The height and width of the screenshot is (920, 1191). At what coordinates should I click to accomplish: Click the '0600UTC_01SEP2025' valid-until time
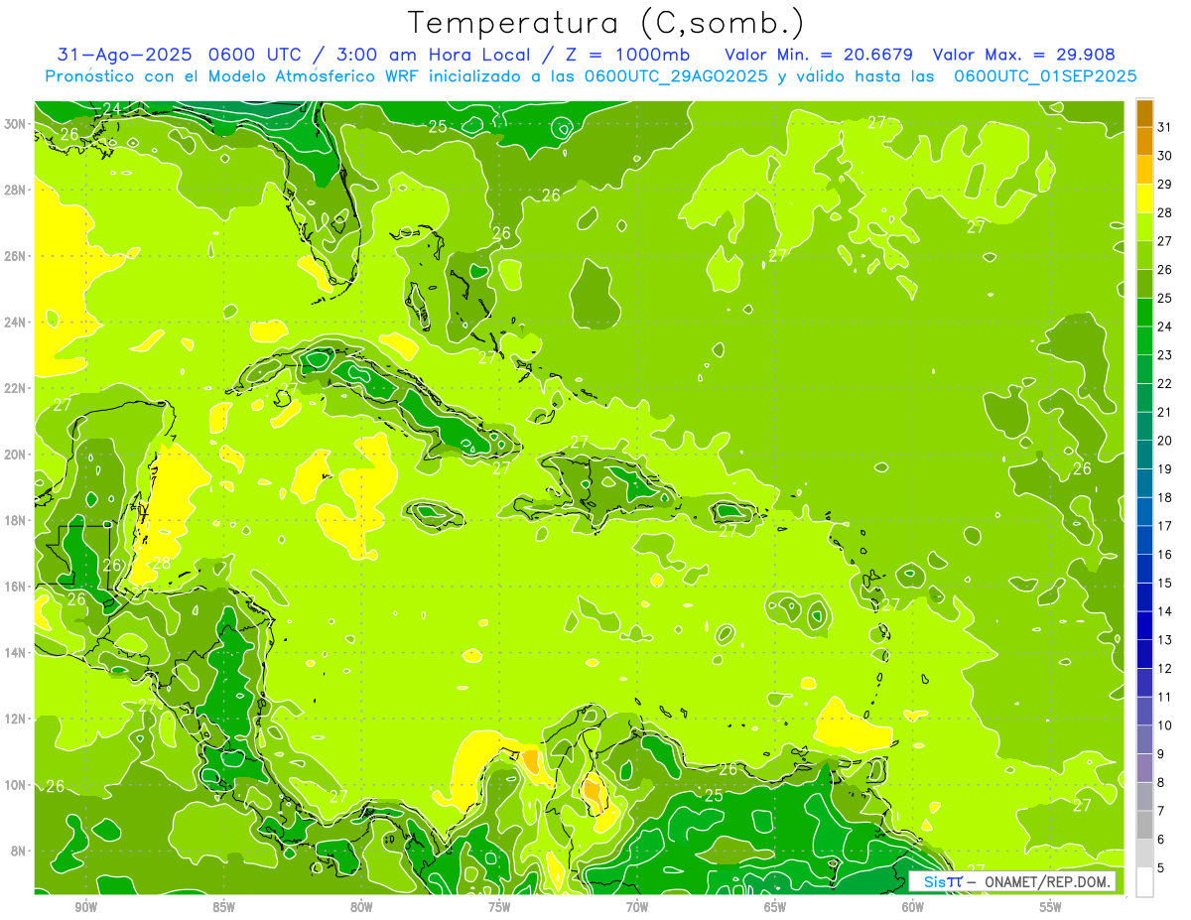[x=1045, y=76]
